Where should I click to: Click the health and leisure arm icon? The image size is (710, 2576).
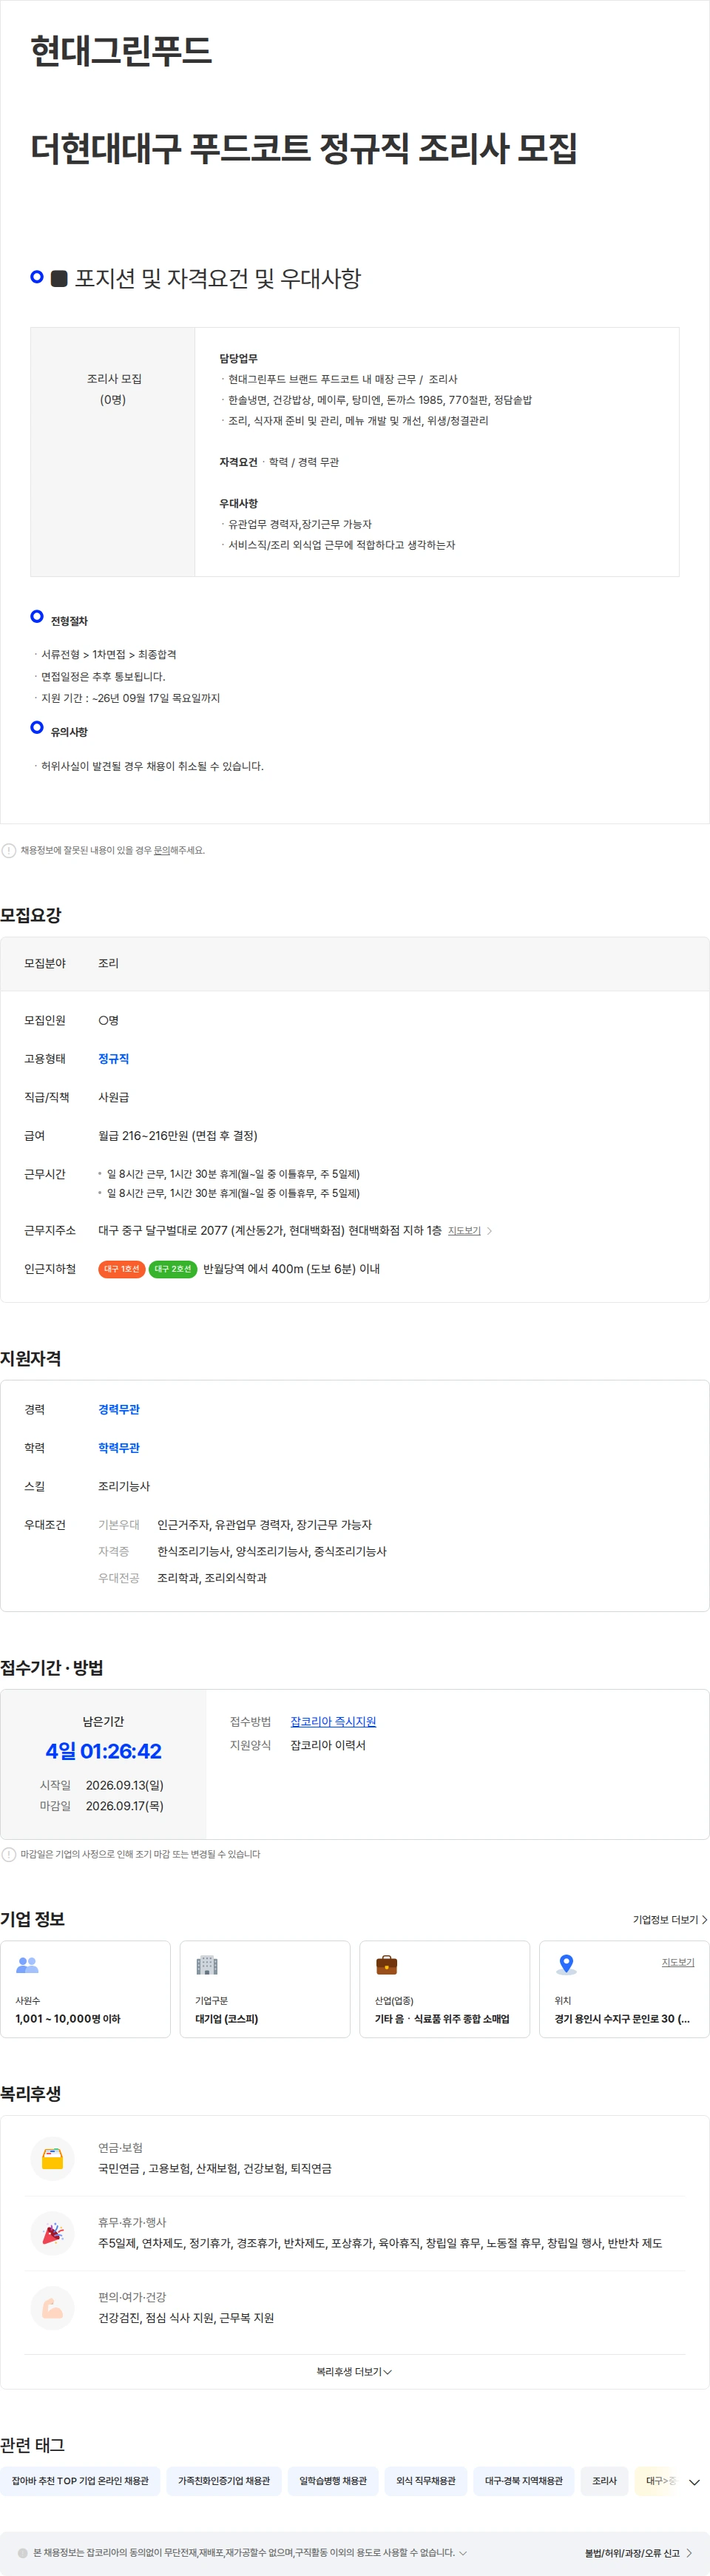pos(53,2308)
